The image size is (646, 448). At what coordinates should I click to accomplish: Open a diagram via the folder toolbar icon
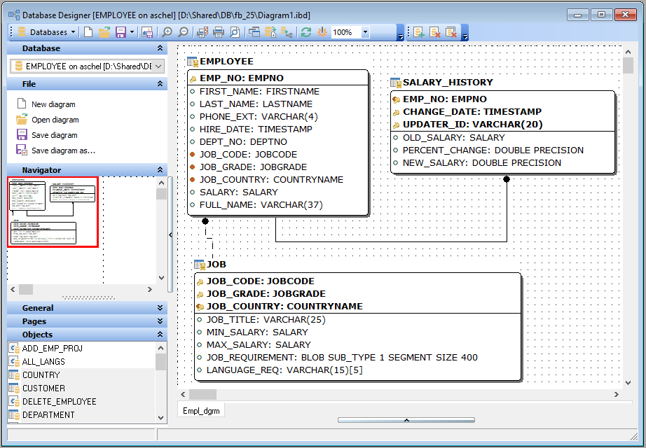coord(104,31)
